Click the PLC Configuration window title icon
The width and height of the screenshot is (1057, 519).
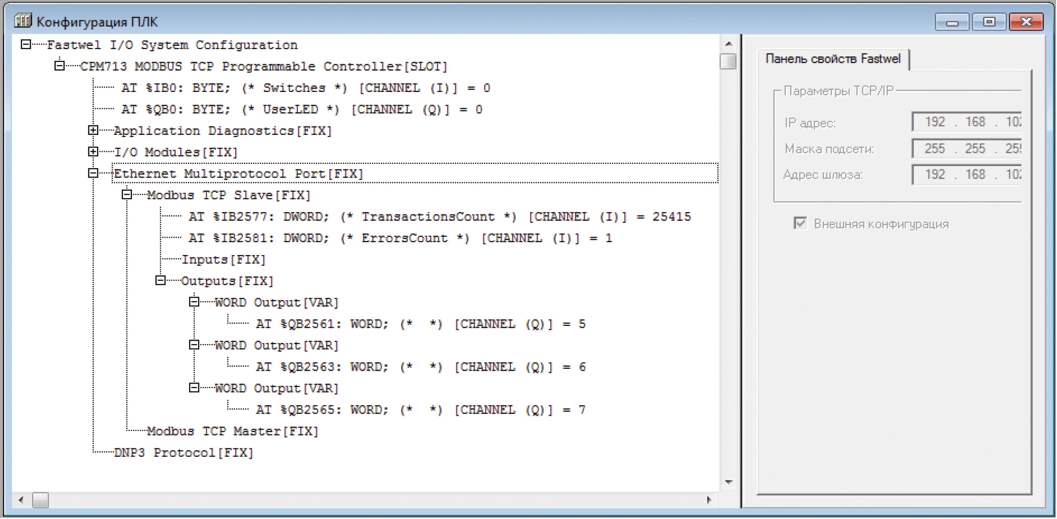coord(23,21)
